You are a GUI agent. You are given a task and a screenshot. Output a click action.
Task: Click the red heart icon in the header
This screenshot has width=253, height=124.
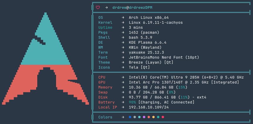(x=98, y=8)
